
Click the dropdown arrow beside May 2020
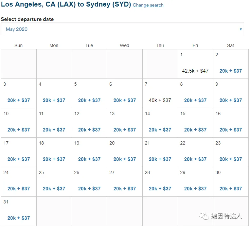(241, 29)
